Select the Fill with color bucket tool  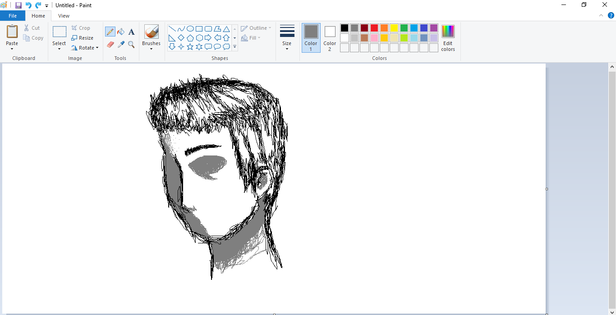click(x=121, y=32)
